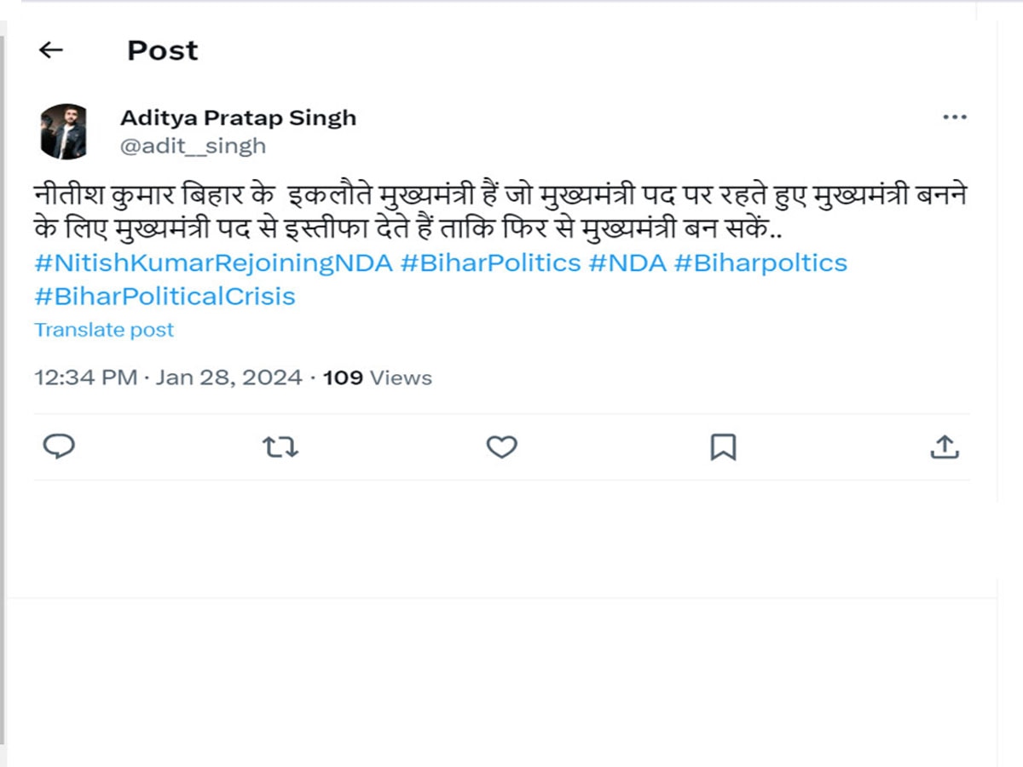The height and width of the screenshot is (767, 1023).
Task: Click the username @adit__singh
Action: pos(191,145)
